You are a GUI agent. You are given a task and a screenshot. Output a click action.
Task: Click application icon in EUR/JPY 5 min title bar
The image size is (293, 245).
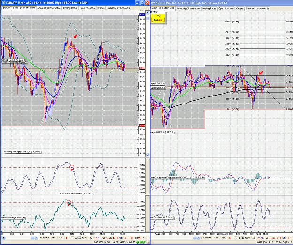(3, 3)
